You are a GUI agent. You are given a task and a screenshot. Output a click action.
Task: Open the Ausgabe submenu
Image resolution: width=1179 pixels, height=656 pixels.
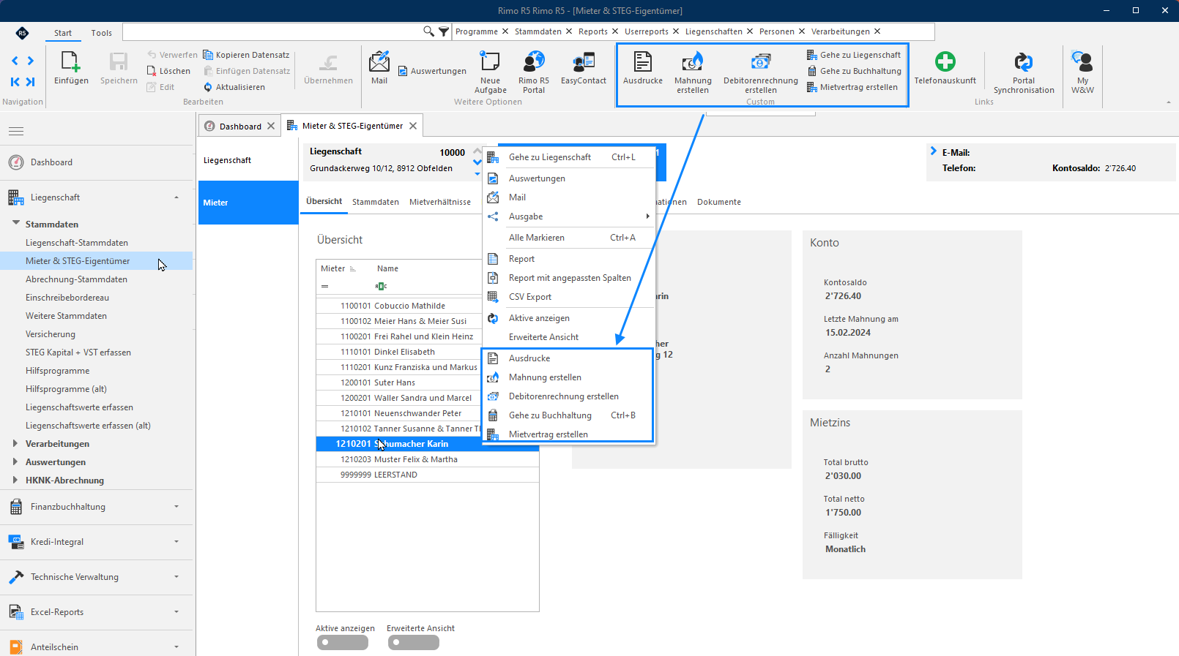pos(568,216)
